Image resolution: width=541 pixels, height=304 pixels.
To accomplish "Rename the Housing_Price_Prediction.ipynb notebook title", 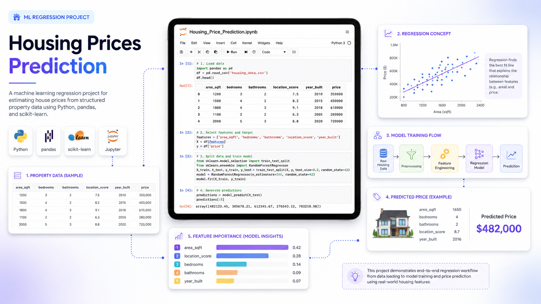I will click(x=223, y=32).
